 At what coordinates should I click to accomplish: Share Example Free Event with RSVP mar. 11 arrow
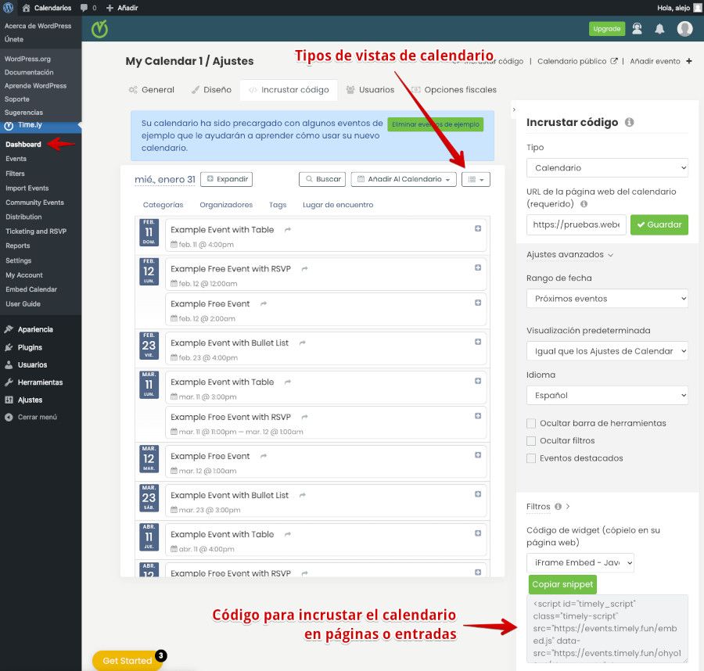(305, 417)
